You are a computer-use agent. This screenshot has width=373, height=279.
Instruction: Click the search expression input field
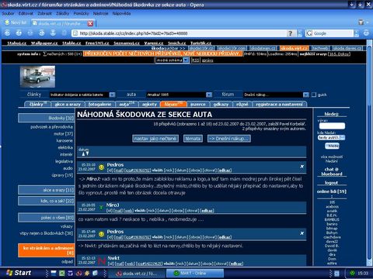coord(332,126)
